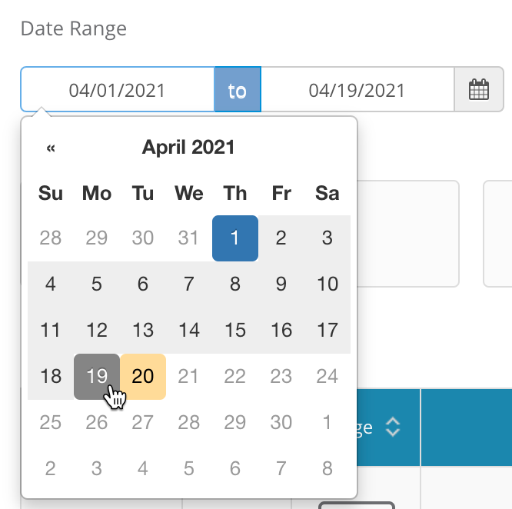Click the sort arrows in table header
Viewport: 512px width, 509px height.
coord(393,427)
